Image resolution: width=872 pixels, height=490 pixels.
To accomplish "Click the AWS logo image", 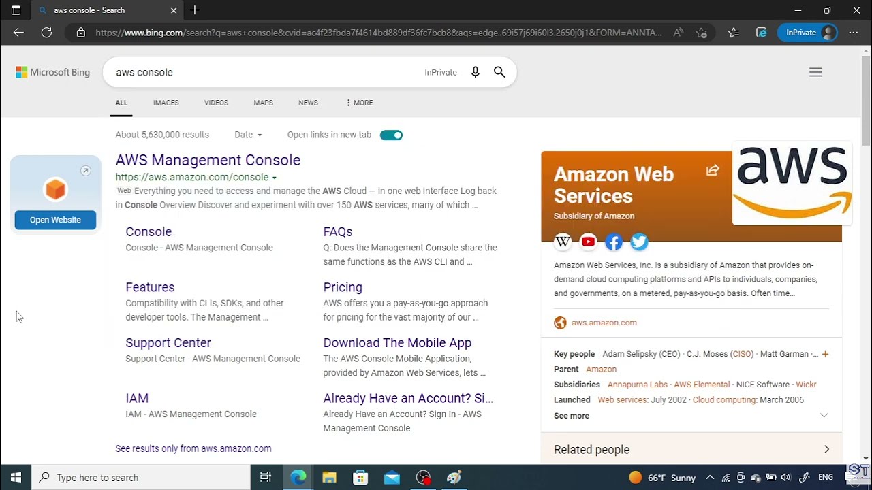I will [792, 182].
